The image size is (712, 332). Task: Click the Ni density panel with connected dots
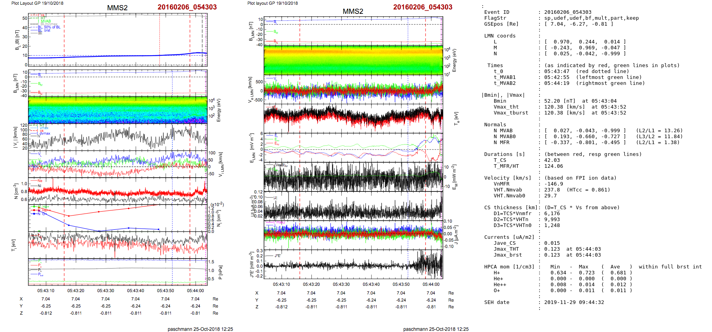[118, 218]
